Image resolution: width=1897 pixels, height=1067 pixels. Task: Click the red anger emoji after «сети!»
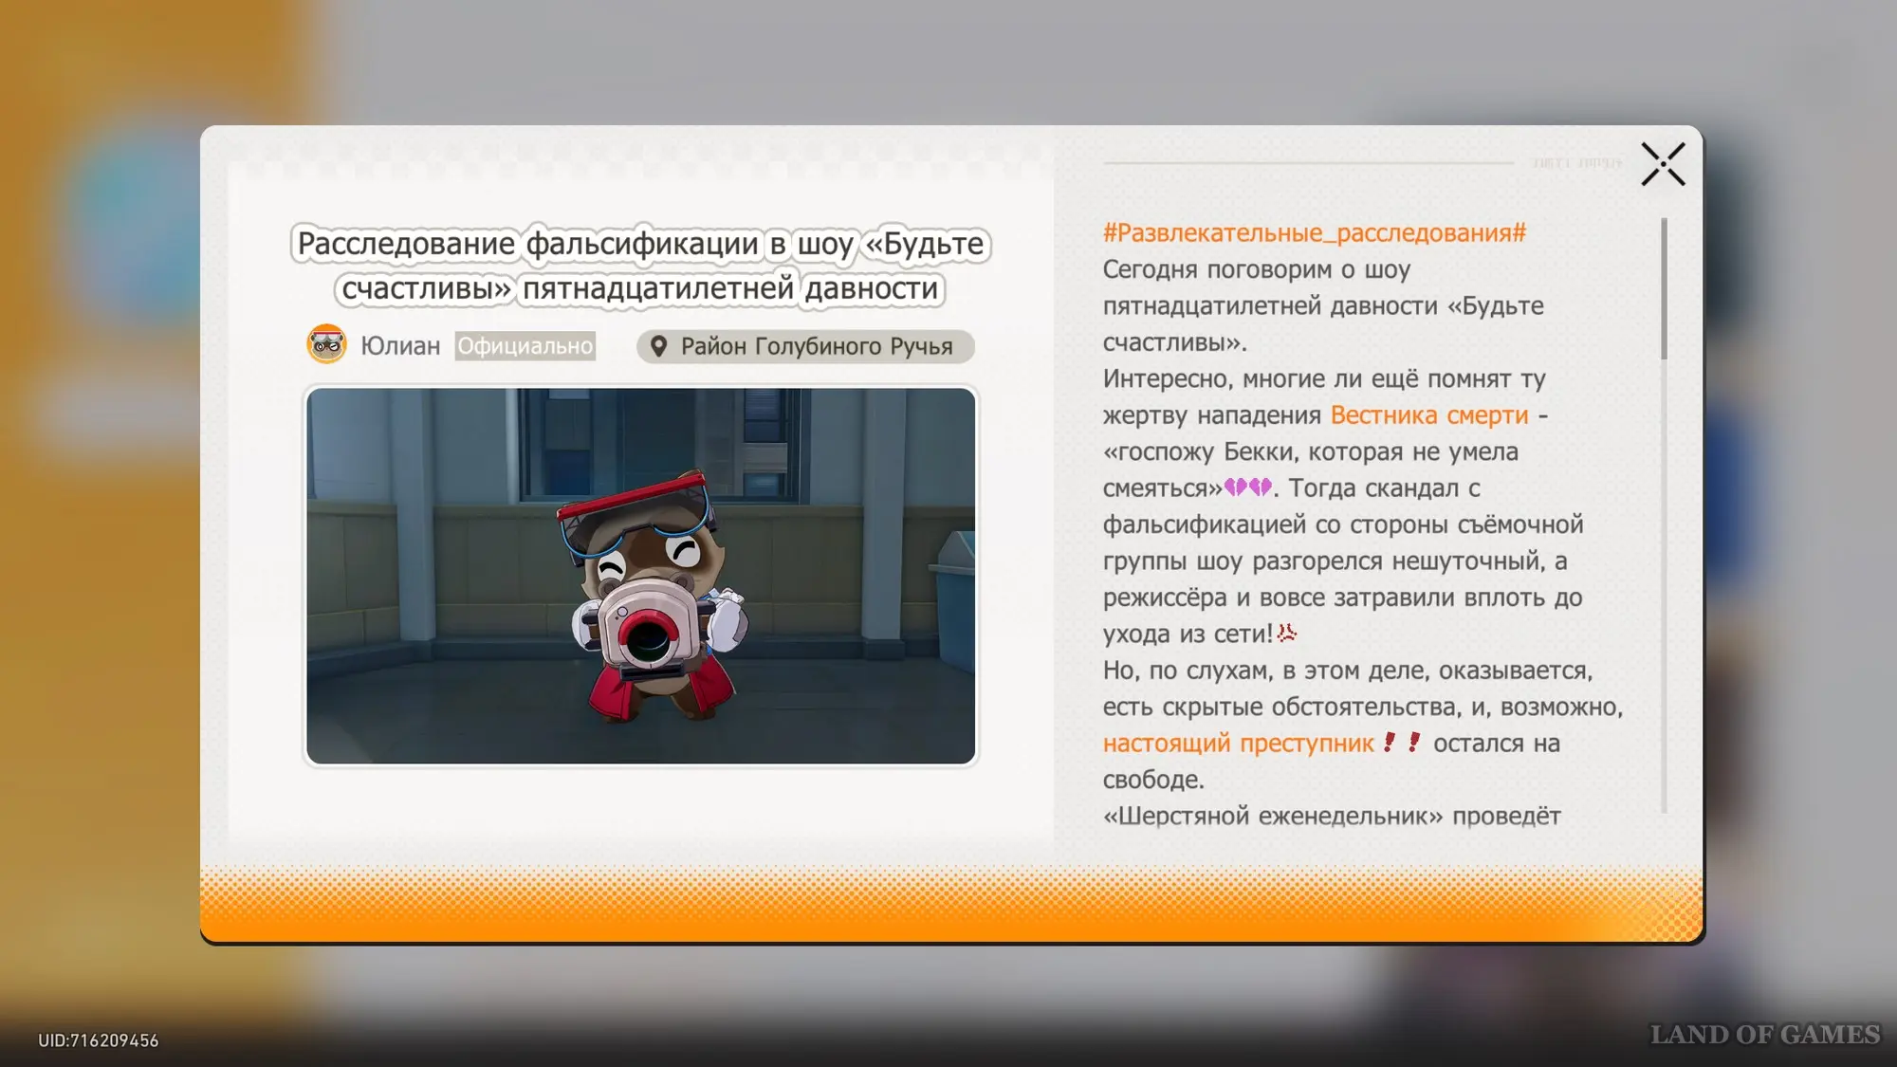[1287, 633]
